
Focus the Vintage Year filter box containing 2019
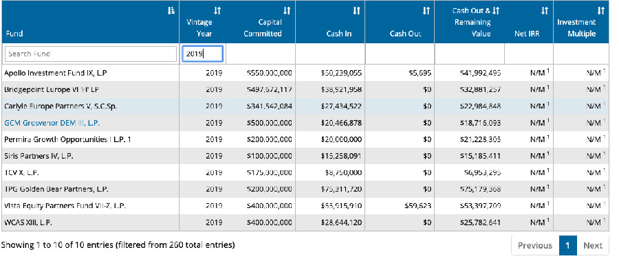tap(202, 54)
